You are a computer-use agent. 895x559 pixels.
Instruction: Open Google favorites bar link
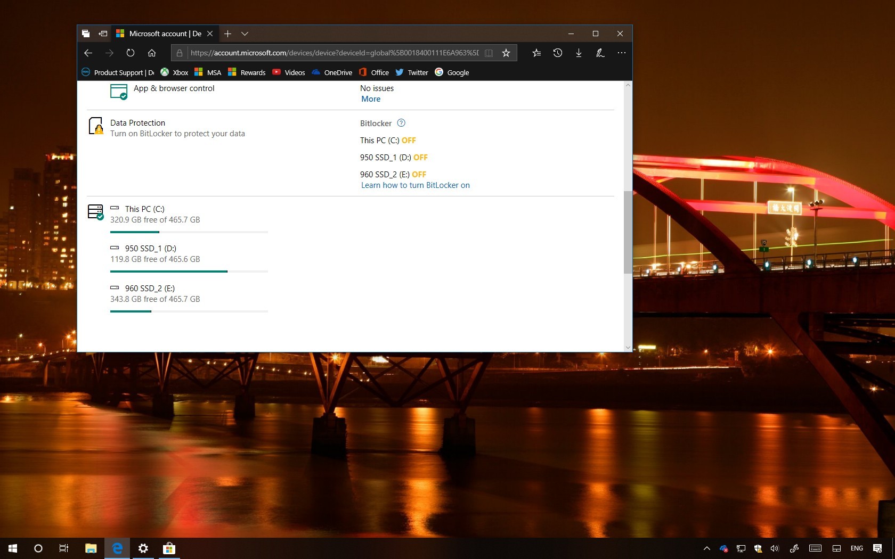452,72
